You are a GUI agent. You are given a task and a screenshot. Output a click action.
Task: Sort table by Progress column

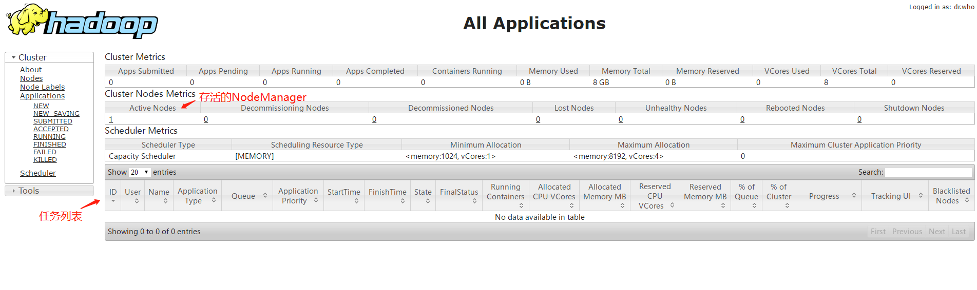click(x=828, y=196)
